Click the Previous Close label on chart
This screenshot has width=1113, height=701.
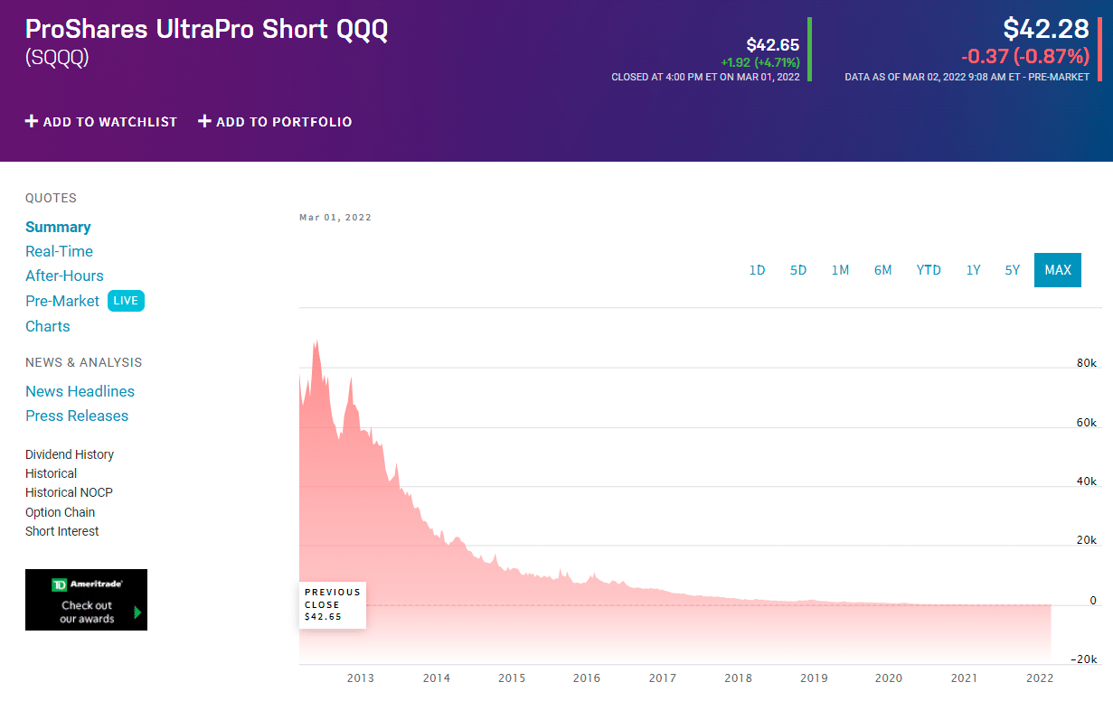[333, 604]
